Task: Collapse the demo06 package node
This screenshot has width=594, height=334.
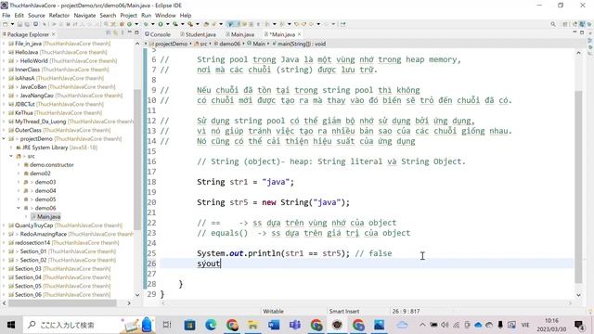Action: (19, 208)
